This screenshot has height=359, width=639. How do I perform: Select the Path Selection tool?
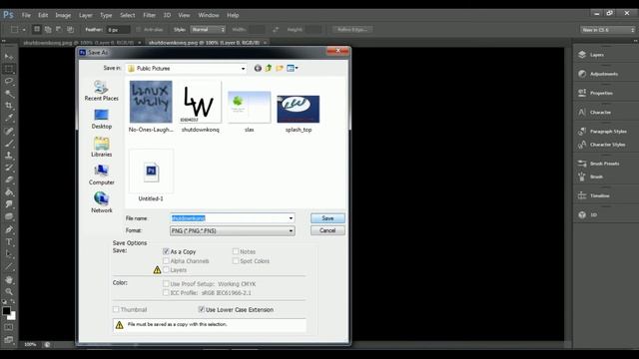coord(9,254)
